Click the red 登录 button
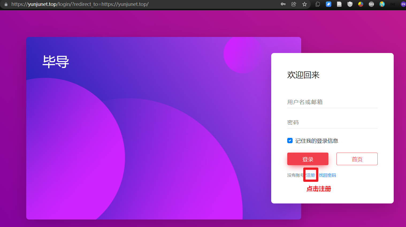The width and height of the screenshot is (406, 227). coord(308,159)
